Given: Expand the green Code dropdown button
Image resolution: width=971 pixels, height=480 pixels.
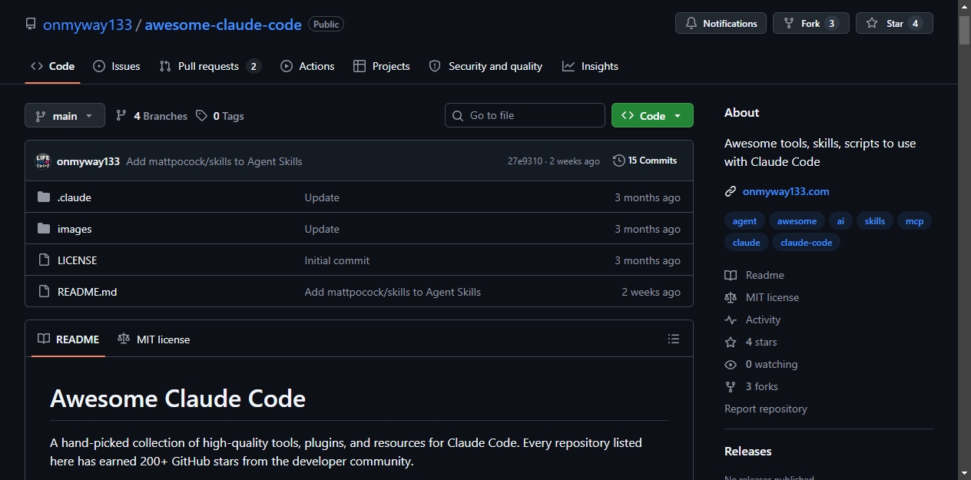Looking at the screenshot, I should point(652,115).
